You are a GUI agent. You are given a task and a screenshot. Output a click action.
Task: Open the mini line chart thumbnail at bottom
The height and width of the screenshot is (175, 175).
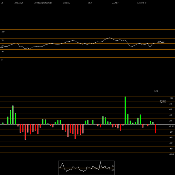(86, 168)
